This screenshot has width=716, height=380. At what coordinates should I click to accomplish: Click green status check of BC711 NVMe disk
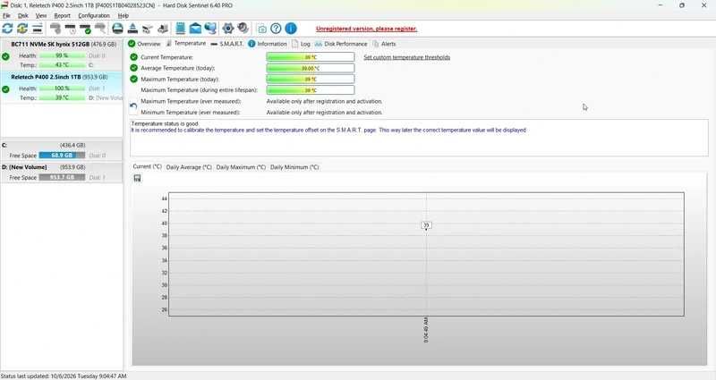click(5, 56)
